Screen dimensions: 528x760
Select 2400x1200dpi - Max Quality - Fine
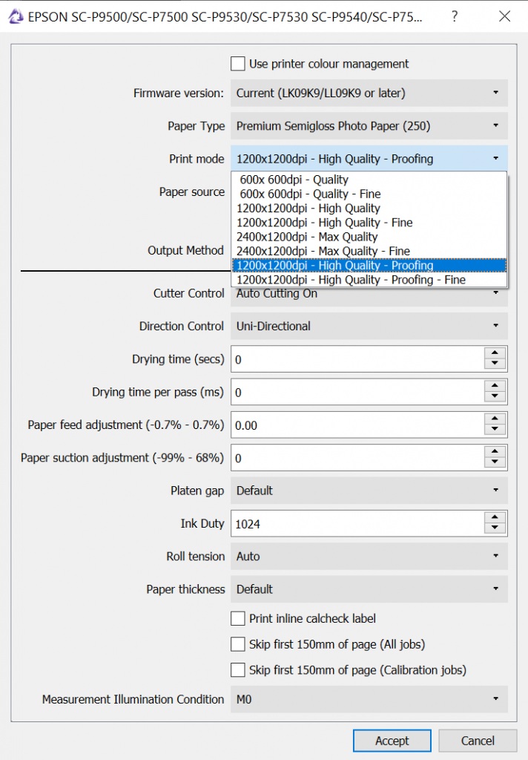pyautogui.click(x=369, y=251)
